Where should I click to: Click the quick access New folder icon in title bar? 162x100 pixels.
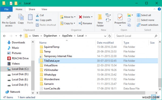coord(16,3)
